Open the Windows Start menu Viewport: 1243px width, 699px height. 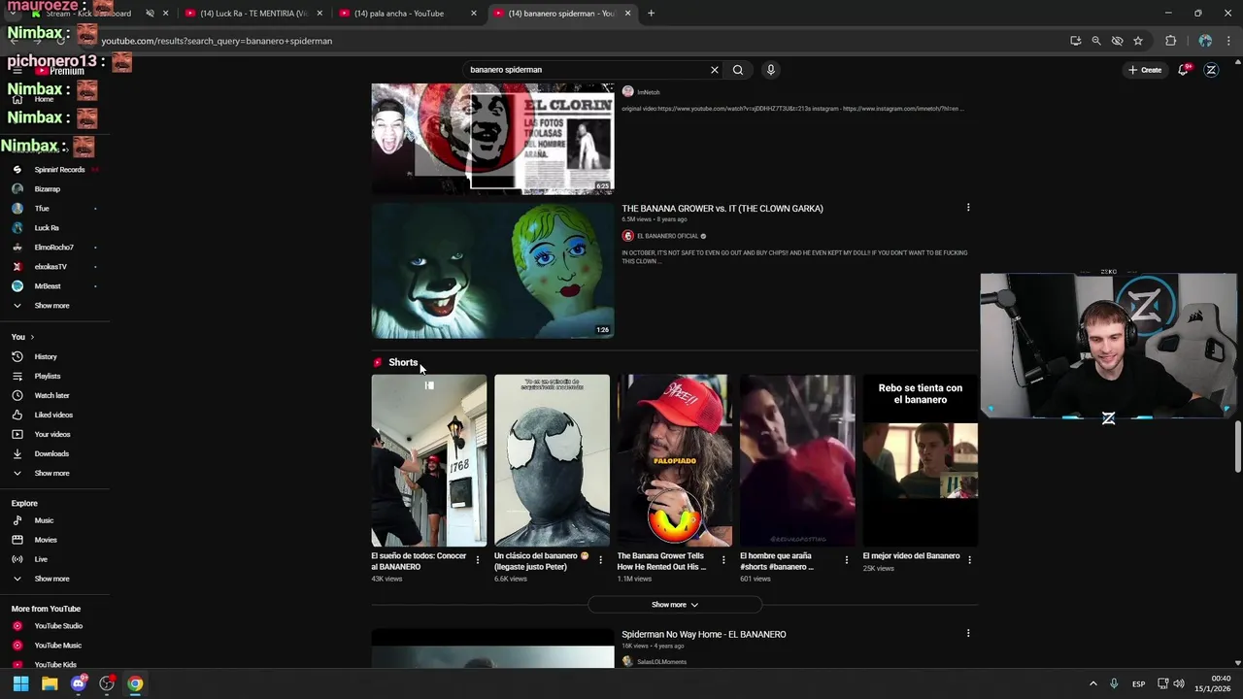[20, 683]
